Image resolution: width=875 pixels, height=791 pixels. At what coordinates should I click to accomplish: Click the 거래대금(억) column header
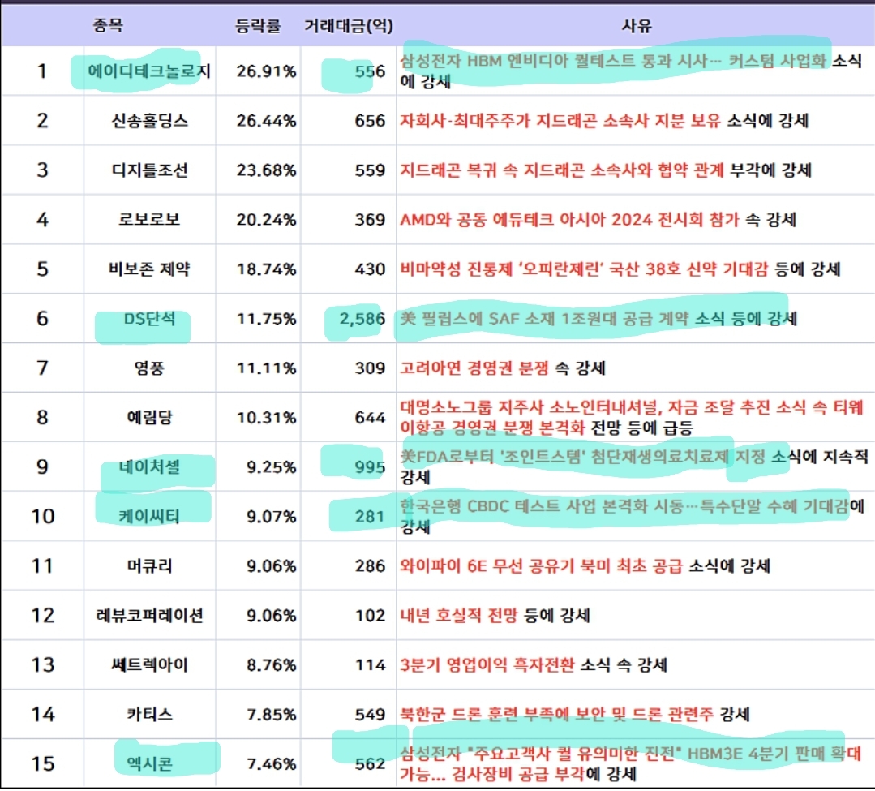tap(348, 26)
